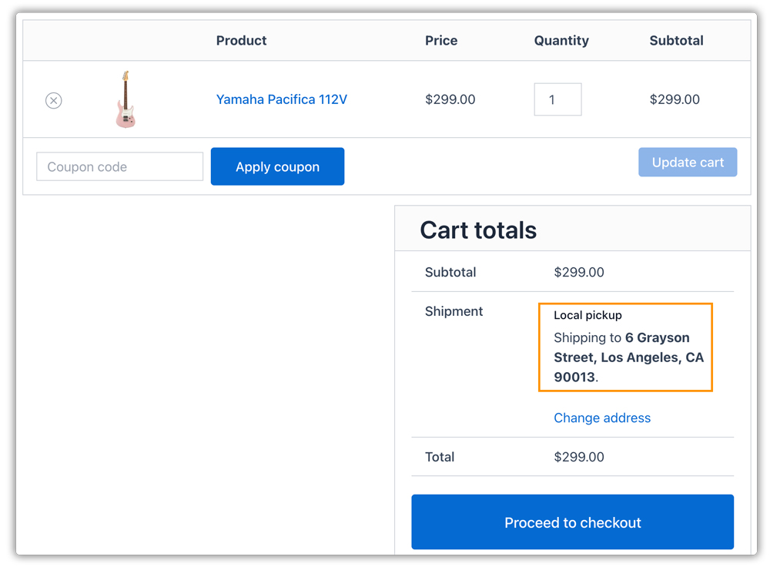Select the $299.00 subtotal in product row
The height and width of the screenshot is (567, 770).
click(x=675, y=99)
